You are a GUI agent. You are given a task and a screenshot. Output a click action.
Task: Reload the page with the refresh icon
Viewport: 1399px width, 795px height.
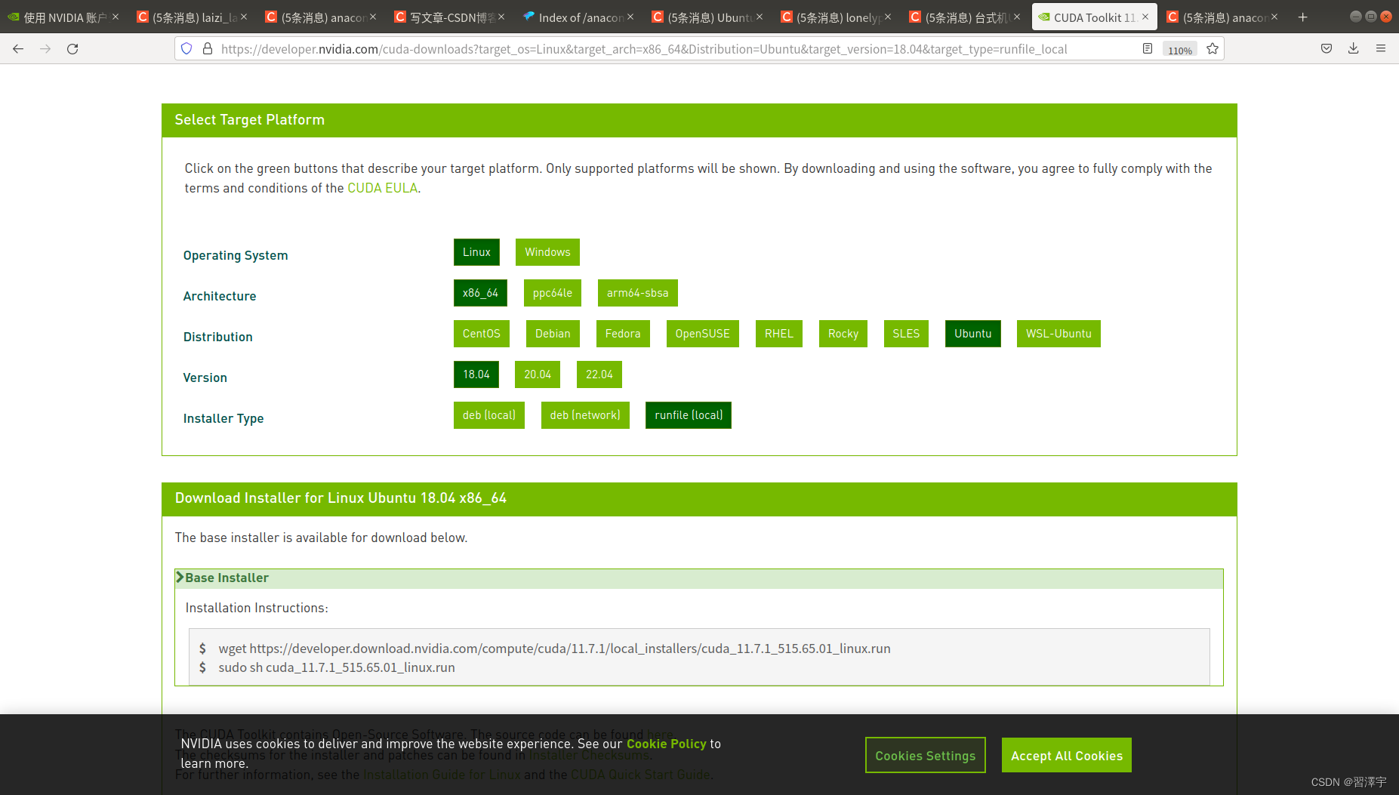click(x=72, y=49)
